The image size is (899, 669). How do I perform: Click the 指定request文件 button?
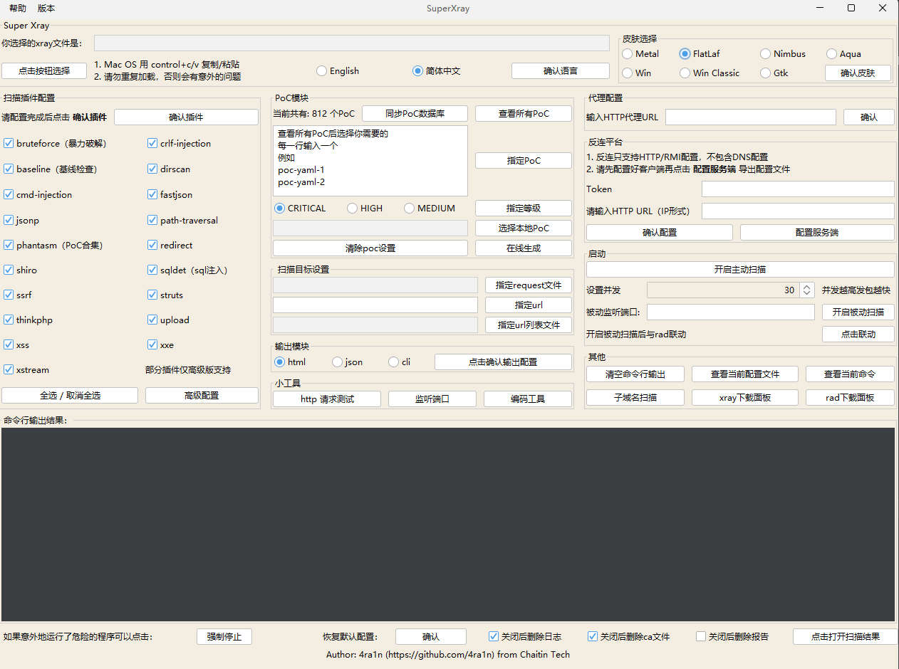[529, 285]
